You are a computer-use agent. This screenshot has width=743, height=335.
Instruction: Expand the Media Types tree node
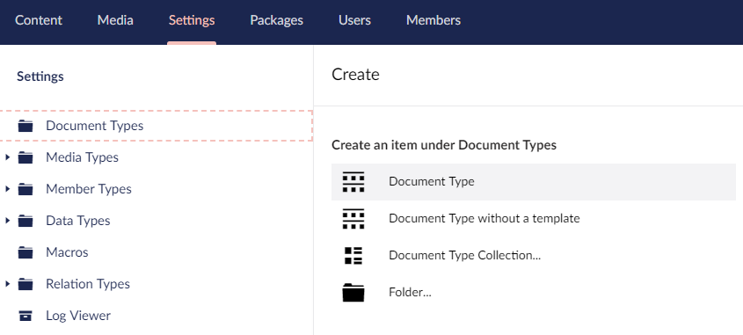tap(8, 157)
